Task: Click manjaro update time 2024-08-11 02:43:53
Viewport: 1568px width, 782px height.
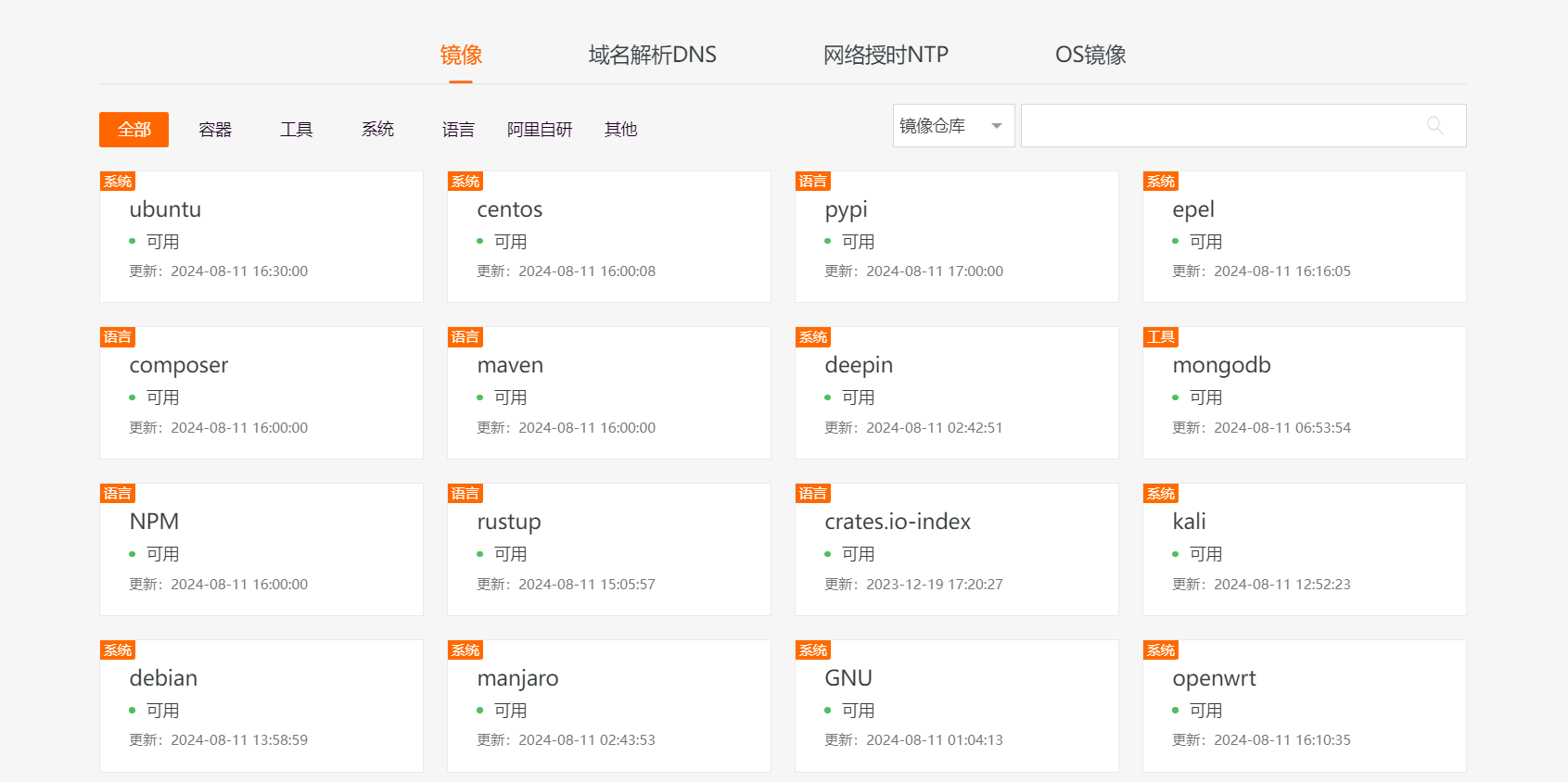Action: 587,740
